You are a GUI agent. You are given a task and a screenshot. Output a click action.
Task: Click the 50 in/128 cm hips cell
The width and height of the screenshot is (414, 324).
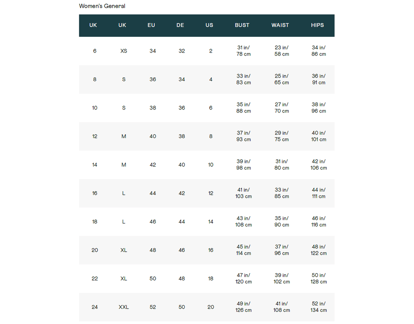[x=319, y=278]
